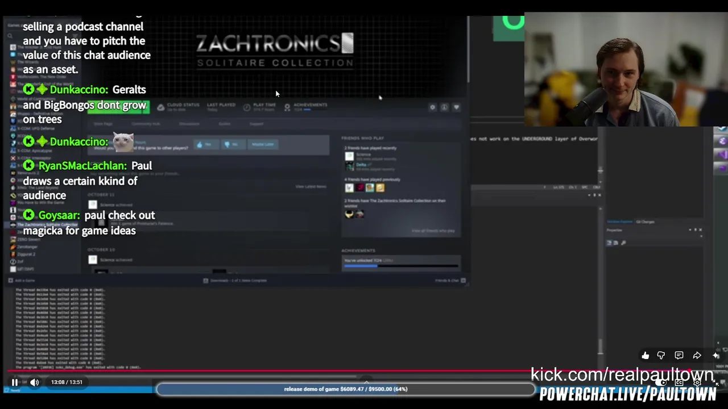Open the Support tab in Steam
This screenshot has width=728, height=409.
[x=257, y=124]
